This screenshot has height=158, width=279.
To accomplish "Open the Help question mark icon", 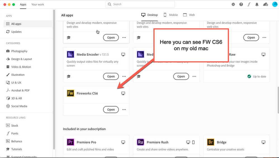I will (241, 4).
